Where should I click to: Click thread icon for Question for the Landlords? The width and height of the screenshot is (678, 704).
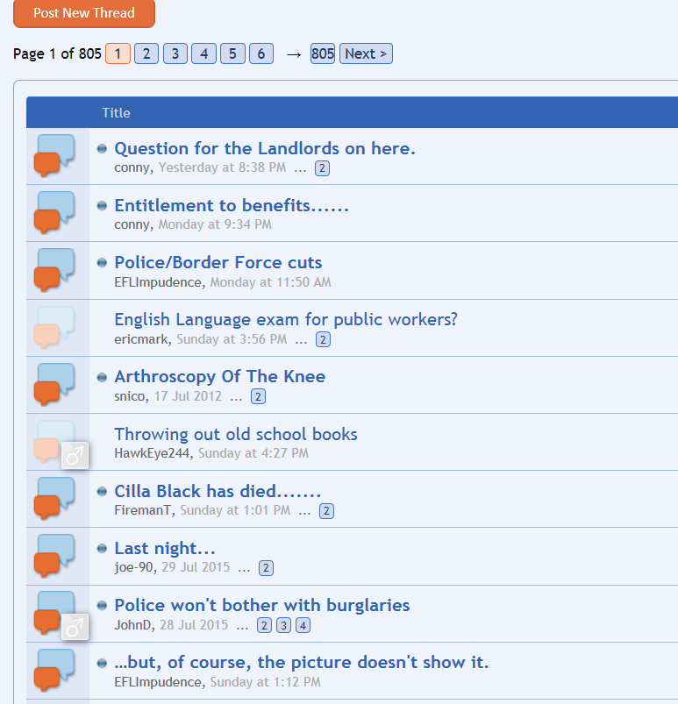tap(54, 156)
